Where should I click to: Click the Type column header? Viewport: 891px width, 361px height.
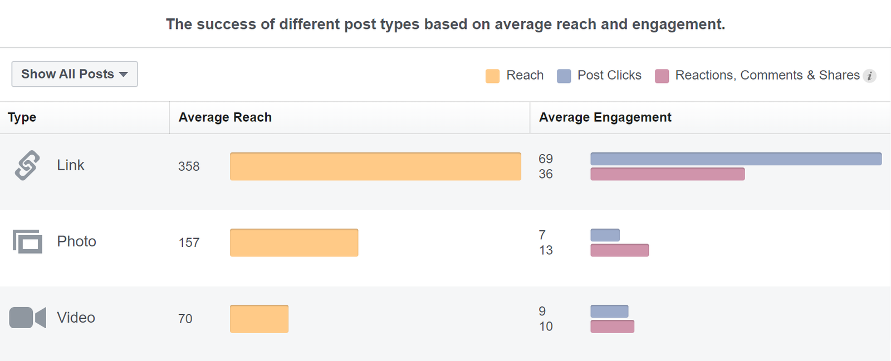tap(22, 117)
